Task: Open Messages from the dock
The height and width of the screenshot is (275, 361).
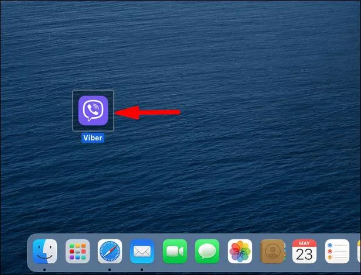Action: click(207, 252)
